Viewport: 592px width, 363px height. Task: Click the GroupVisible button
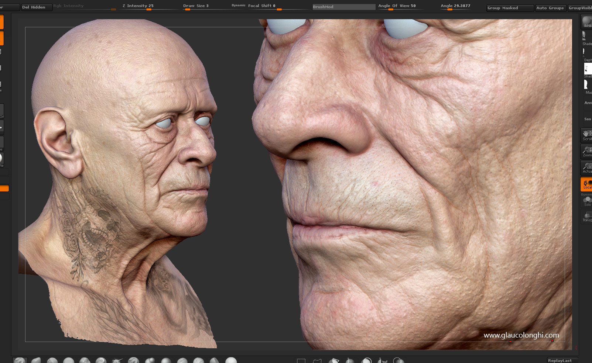click(x=580, y=8)
